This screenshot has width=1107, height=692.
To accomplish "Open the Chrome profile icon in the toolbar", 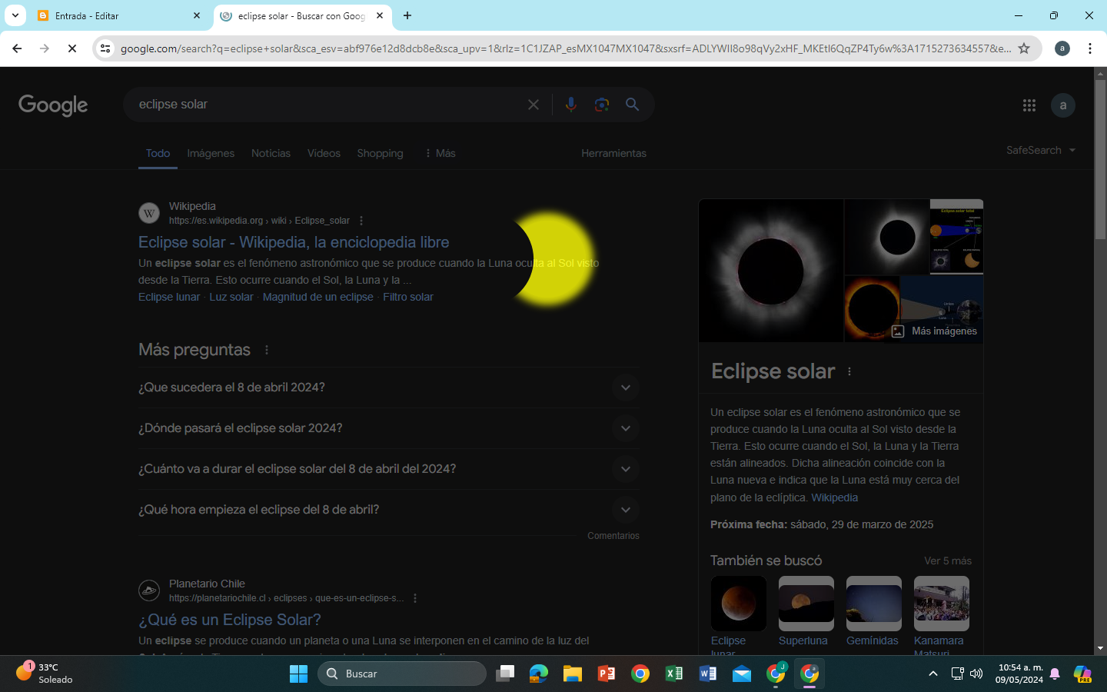I will tap(1062, 48).
